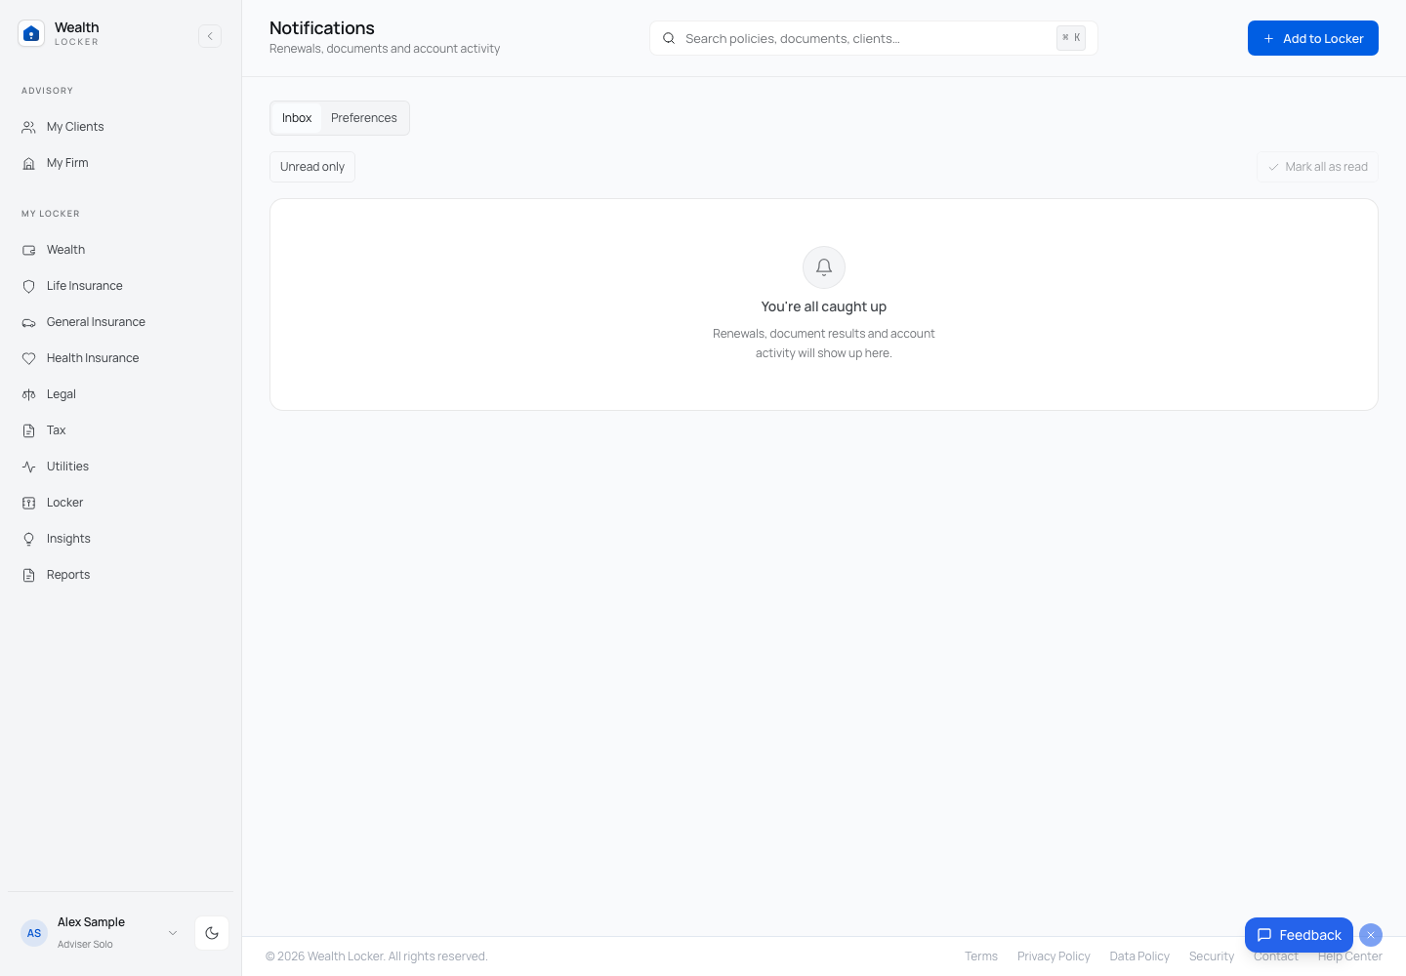Click Mark all as read
1406x976 pixels.
1317,167
